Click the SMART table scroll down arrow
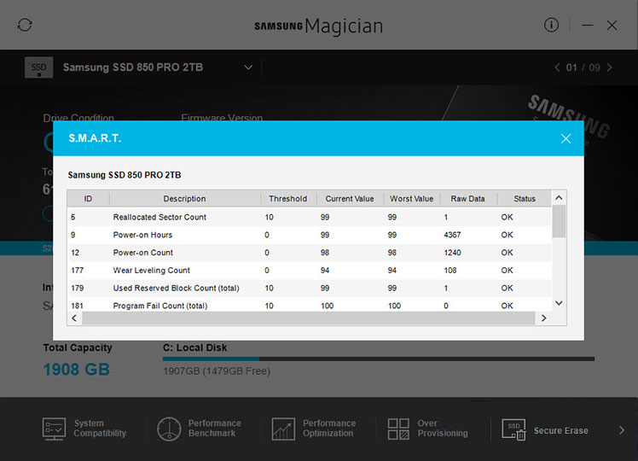 tap(559, 303)
